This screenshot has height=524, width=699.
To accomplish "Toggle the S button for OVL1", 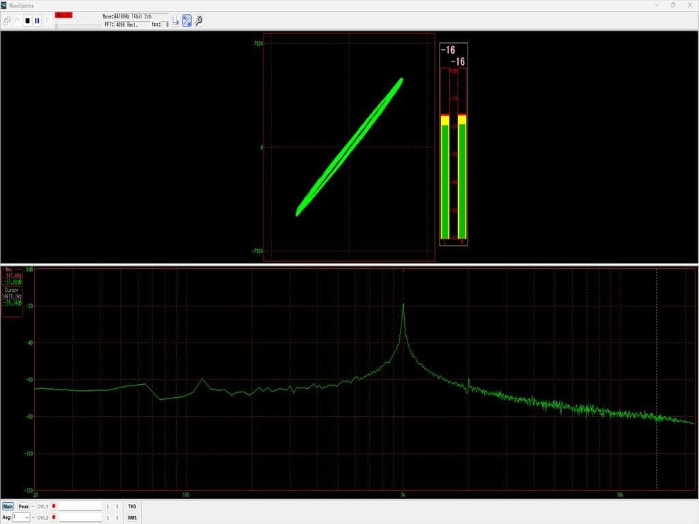I will point(117,507).
